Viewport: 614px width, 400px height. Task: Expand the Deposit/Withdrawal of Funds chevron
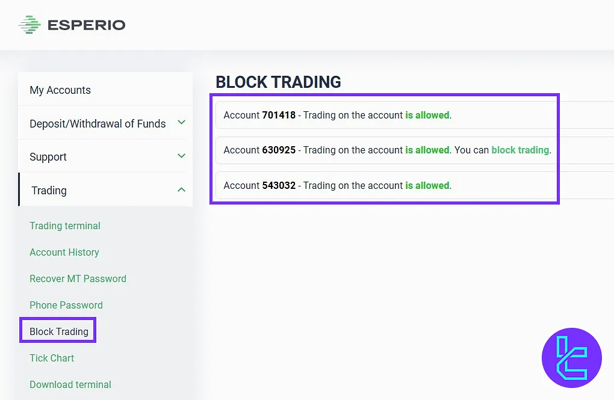tap(181, 123)
